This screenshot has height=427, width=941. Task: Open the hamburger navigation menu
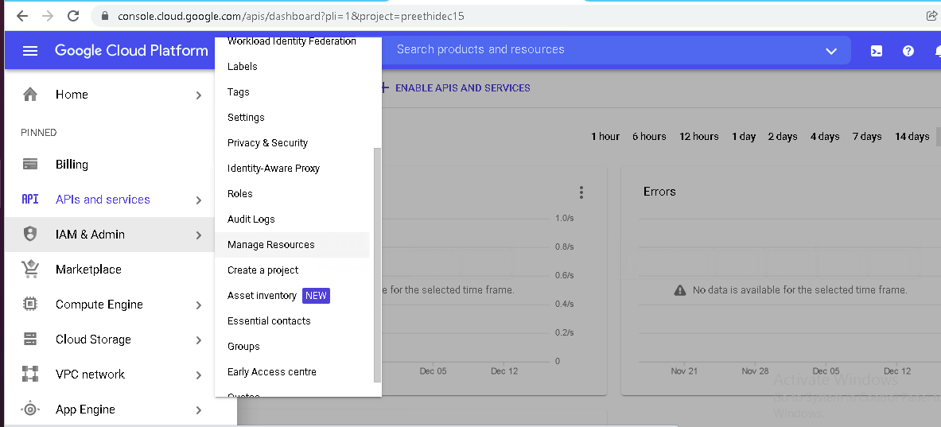tap(30, 51)
